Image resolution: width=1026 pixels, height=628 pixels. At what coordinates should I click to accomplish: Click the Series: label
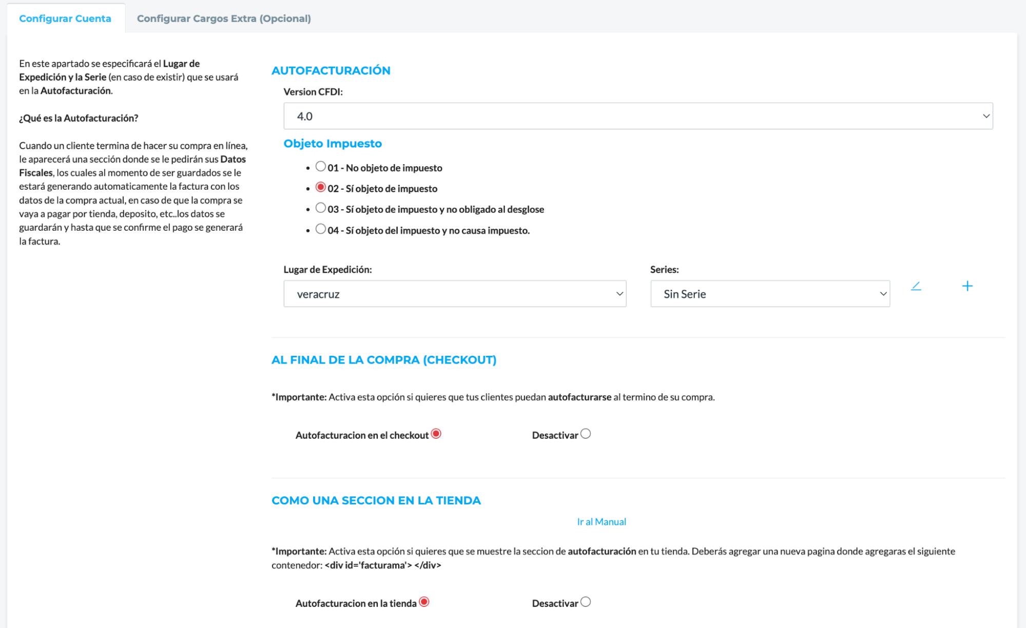click(x=665, y=270)
